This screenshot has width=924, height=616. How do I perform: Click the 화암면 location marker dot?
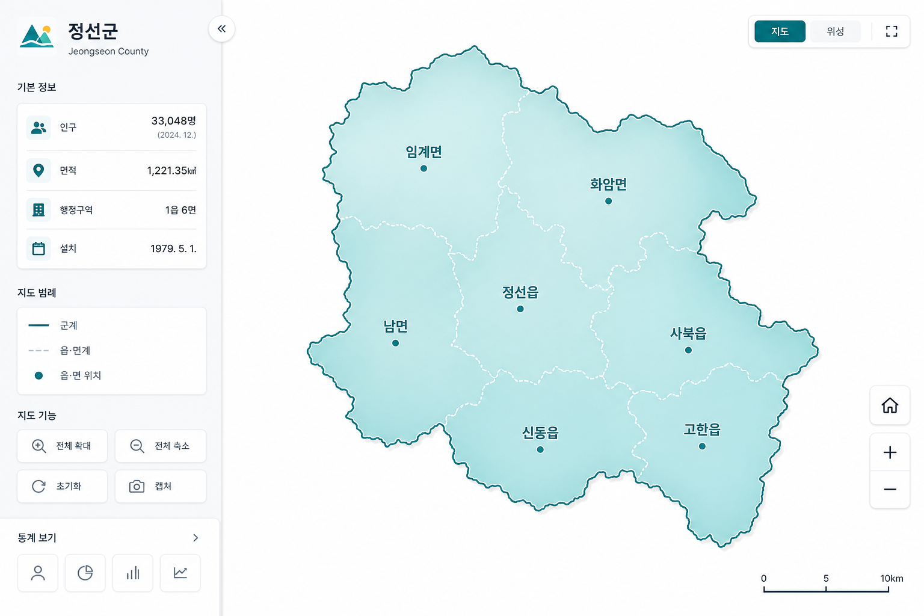pyautogui.click(x=609, y=201)
